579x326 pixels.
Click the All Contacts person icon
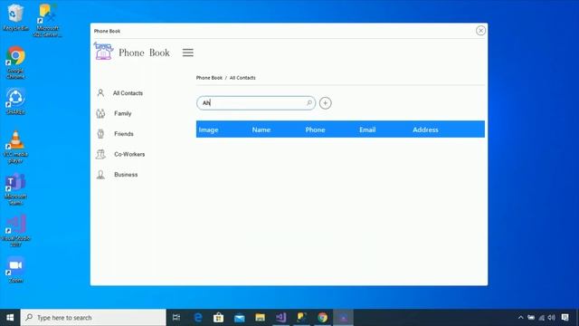[100, 92]
